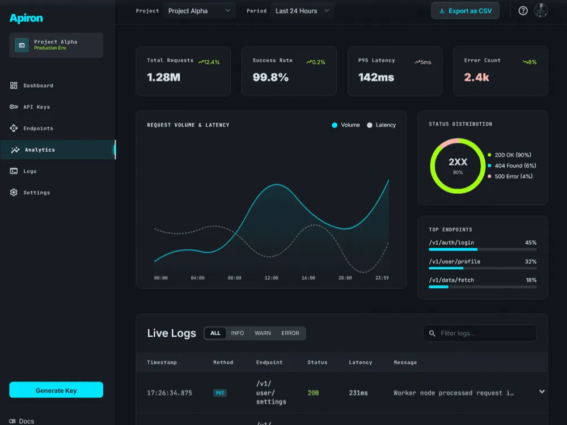Toggle the Latency series legend
567x425 pixels.
click(x=382, y=125)
